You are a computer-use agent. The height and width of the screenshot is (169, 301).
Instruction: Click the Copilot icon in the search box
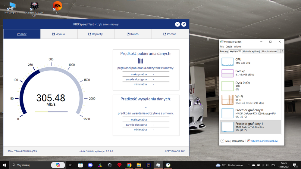pos(58,165)
